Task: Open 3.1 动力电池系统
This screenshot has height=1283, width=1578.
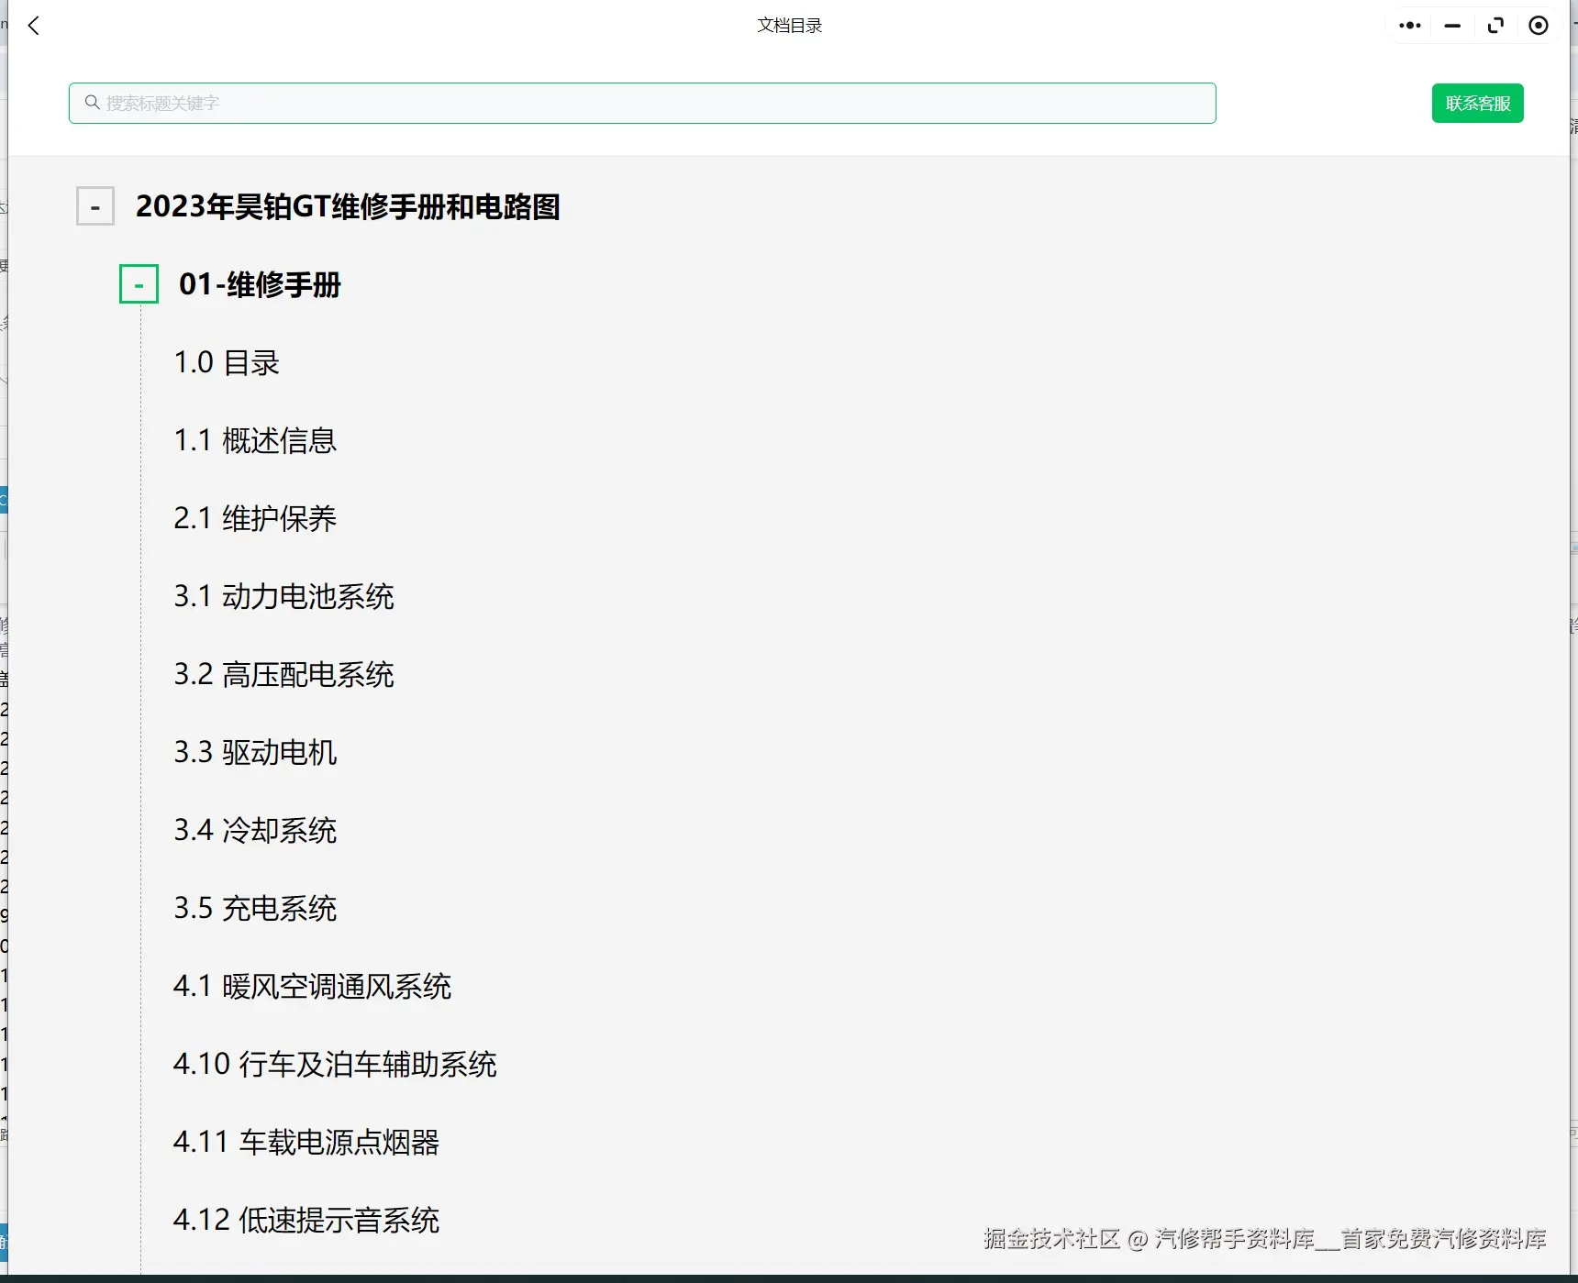Action: [x=283, y=596]
